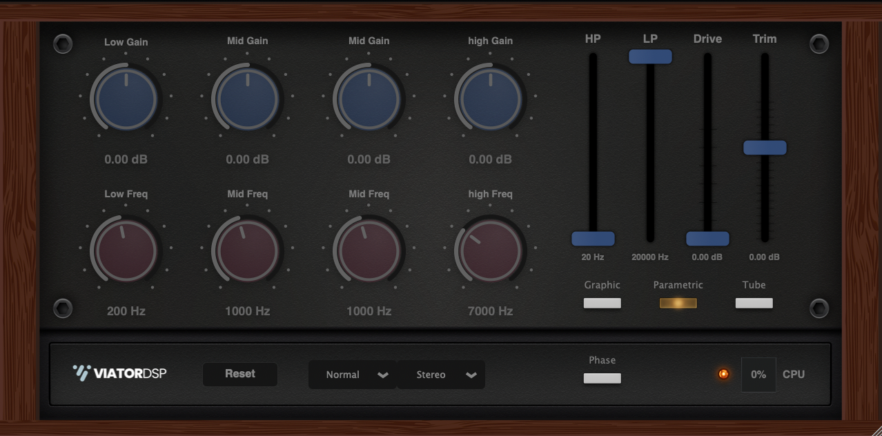Grab the HP filter slider handle
The width and height of the screenshot is (882, 436).
click(593, 239)
